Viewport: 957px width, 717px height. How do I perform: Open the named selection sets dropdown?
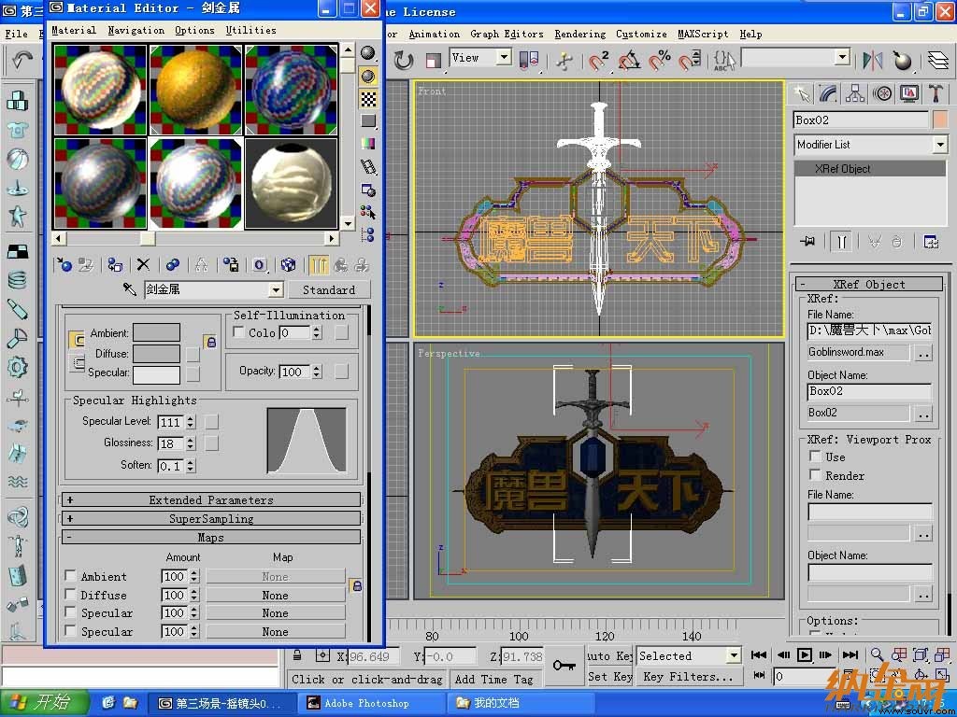tap(843, 58)
